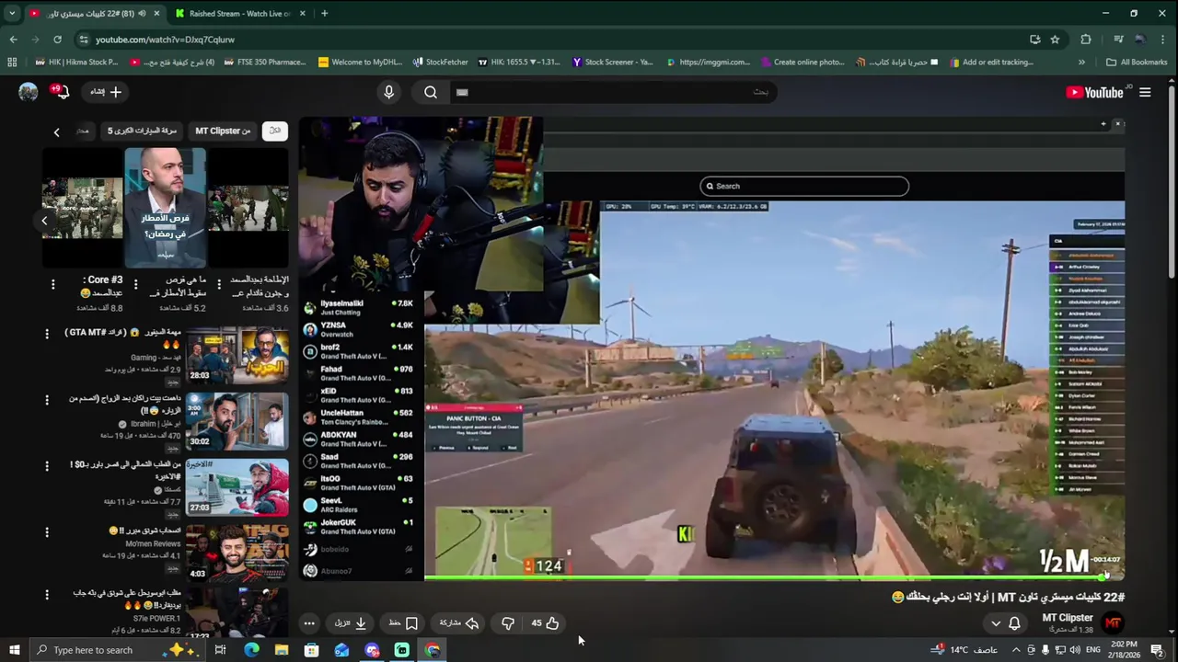
Task: Open 'Welcome to MyDHL...' bookmark
Action: 360,63
